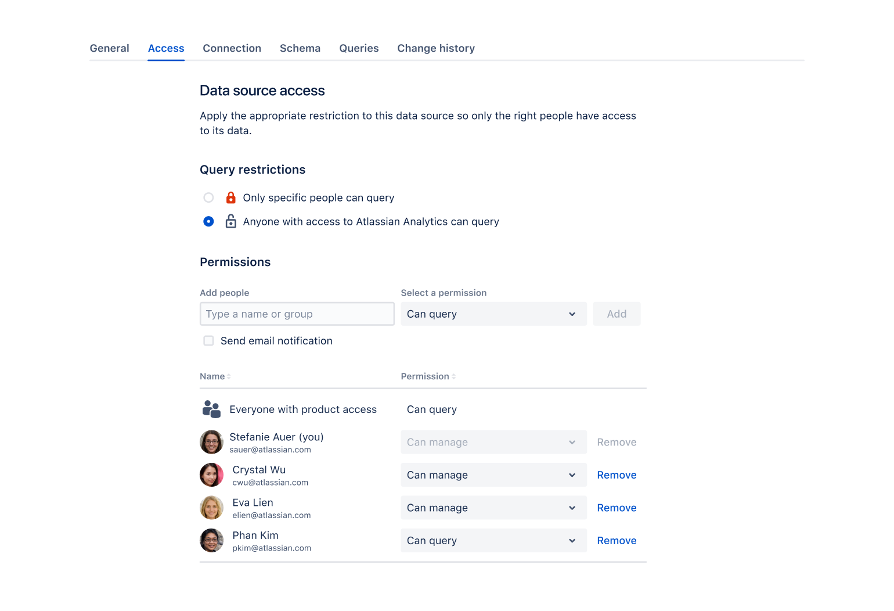Click Stefanie Auer's profile avatar
This screenshot has width=894, height=611.
click(211, 442)
